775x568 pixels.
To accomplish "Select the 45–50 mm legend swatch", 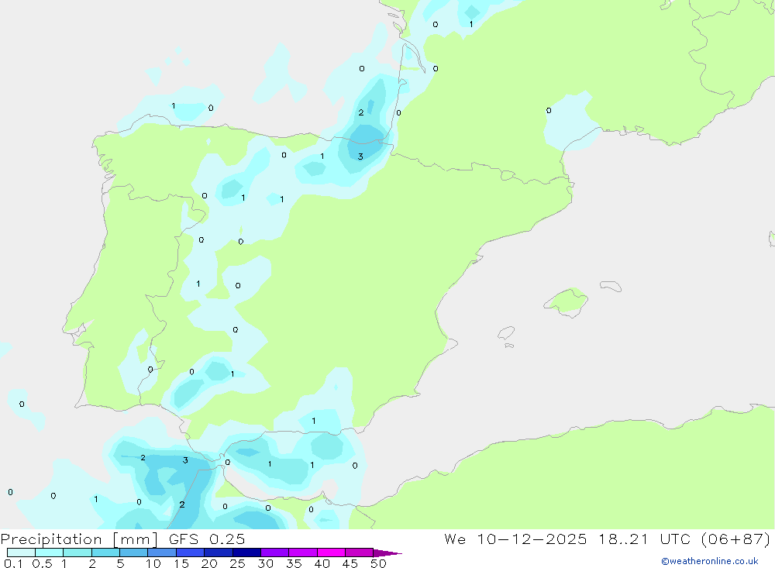I will (360, 553).
